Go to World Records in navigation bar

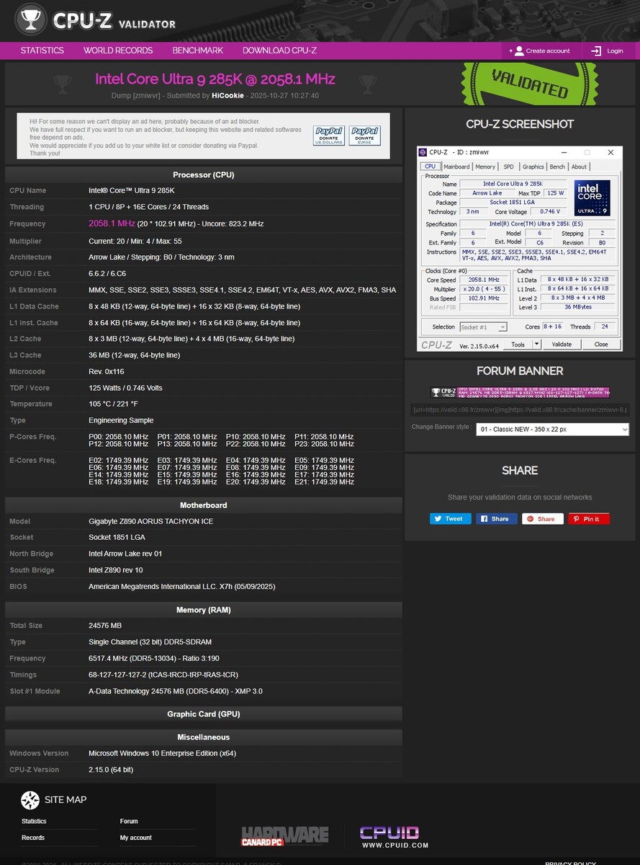tap(118, 50)
